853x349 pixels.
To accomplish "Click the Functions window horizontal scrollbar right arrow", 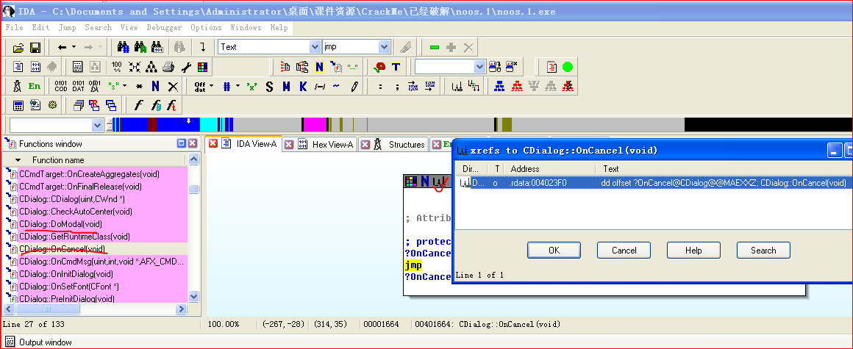I will 181,309.
